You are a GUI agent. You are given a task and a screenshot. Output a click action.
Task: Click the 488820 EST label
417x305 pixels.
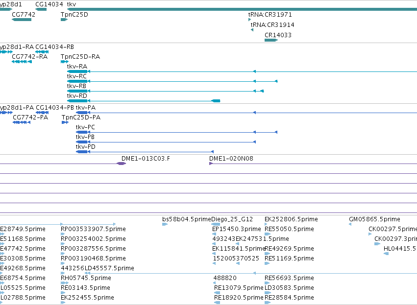click(225, 278)
